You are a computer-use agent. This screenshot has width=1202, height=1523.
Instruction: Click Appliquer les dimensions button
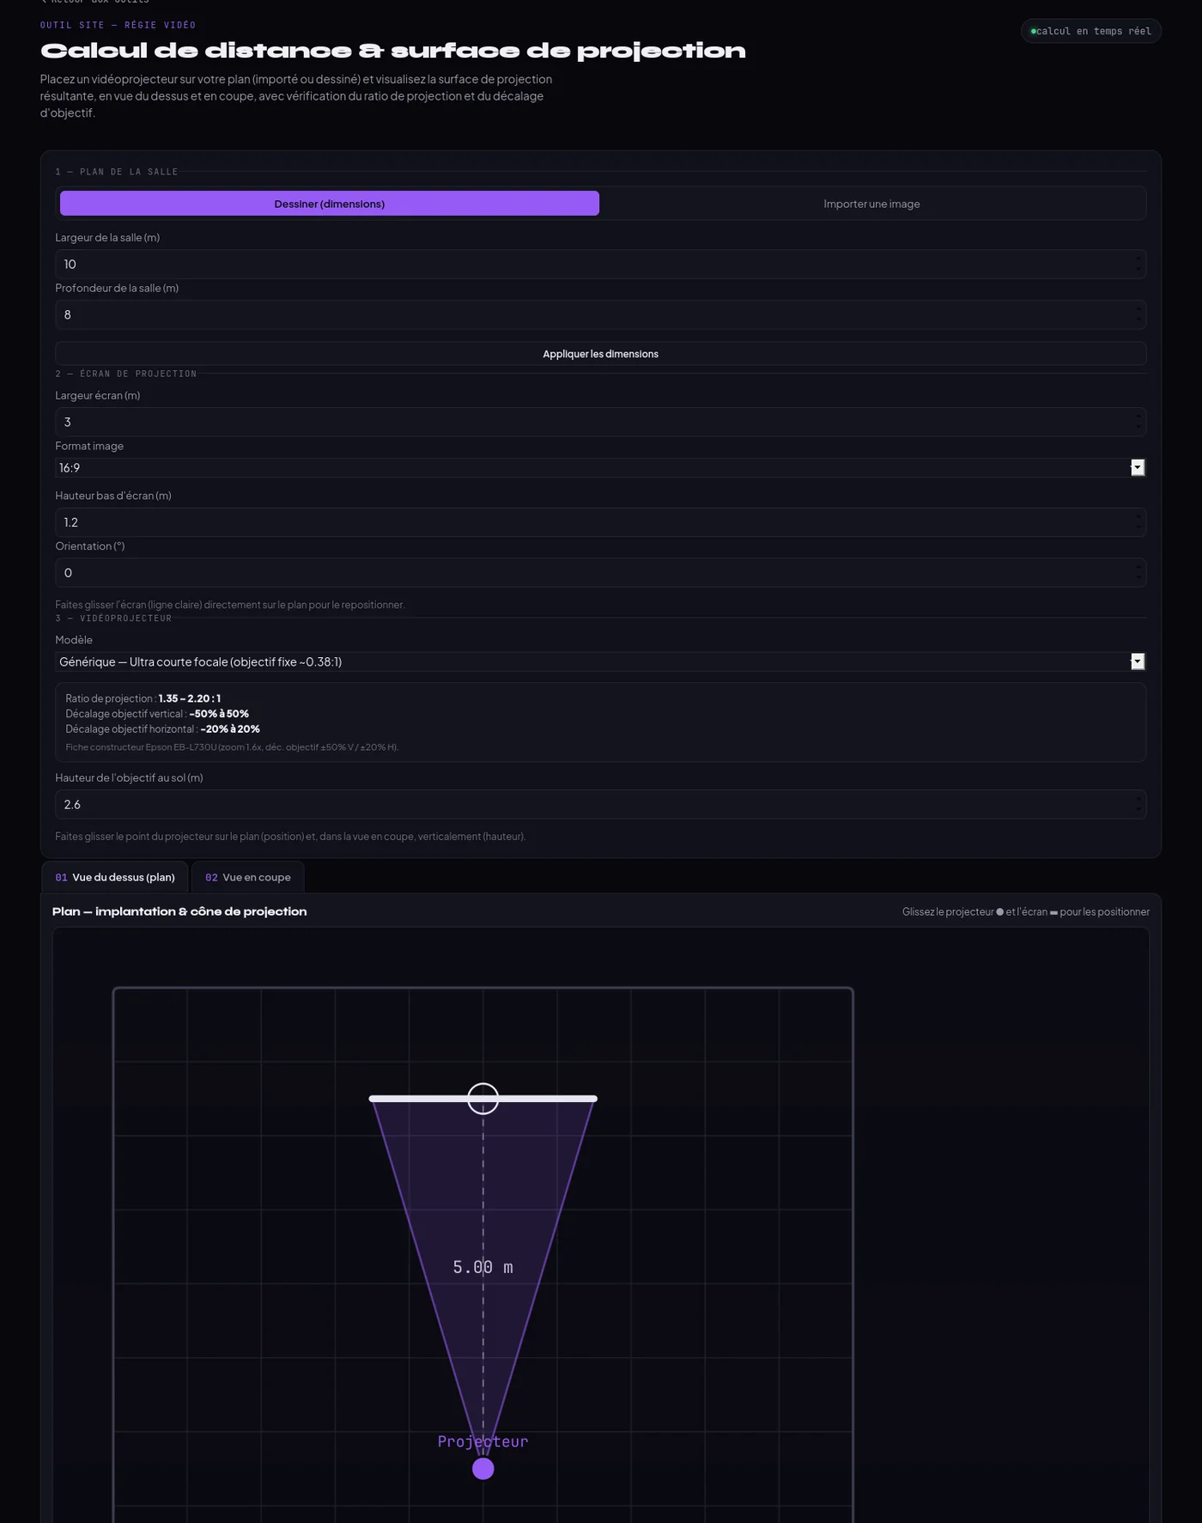coord(600,354)
